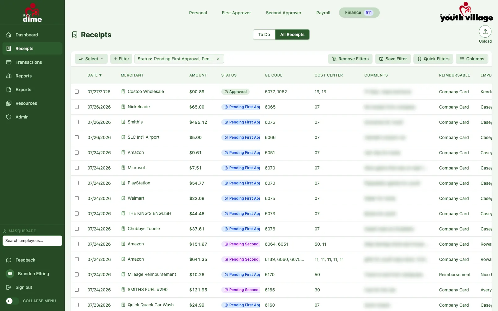Sort by the Merchant column header
498x311 pixels.
click(x=132, y=75)
